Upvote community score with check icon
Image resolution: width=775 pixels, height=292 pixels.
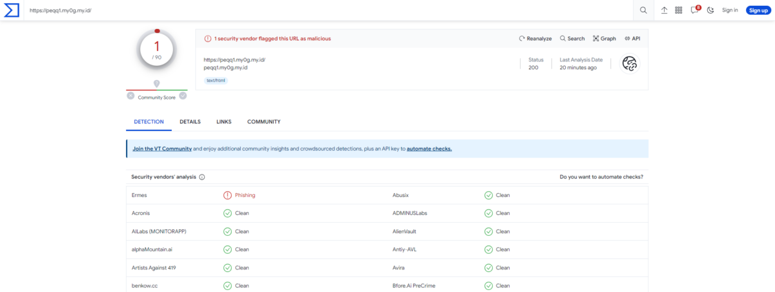point(183,96)
